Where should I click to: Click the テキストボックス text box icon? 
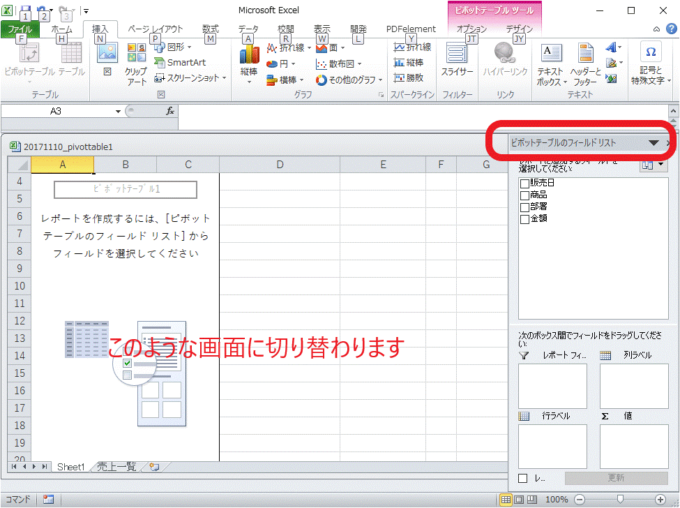coord(550,63)
